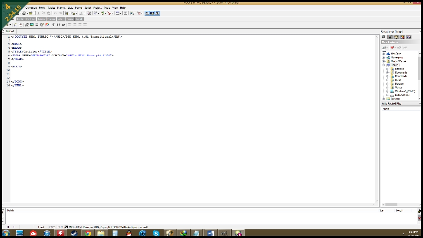
Task: Click the Word icon in taskbar
Action: [210, 233]
